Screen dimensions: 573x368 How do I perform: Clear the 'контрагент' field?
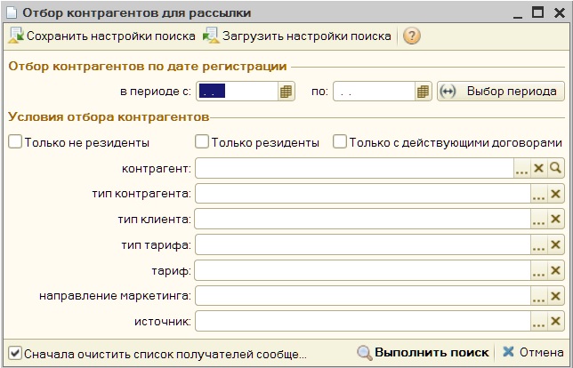click(538, 168)
